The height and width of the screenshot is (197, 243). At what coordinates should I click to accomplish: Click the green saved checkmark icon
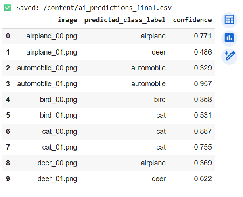click(7, 8)
